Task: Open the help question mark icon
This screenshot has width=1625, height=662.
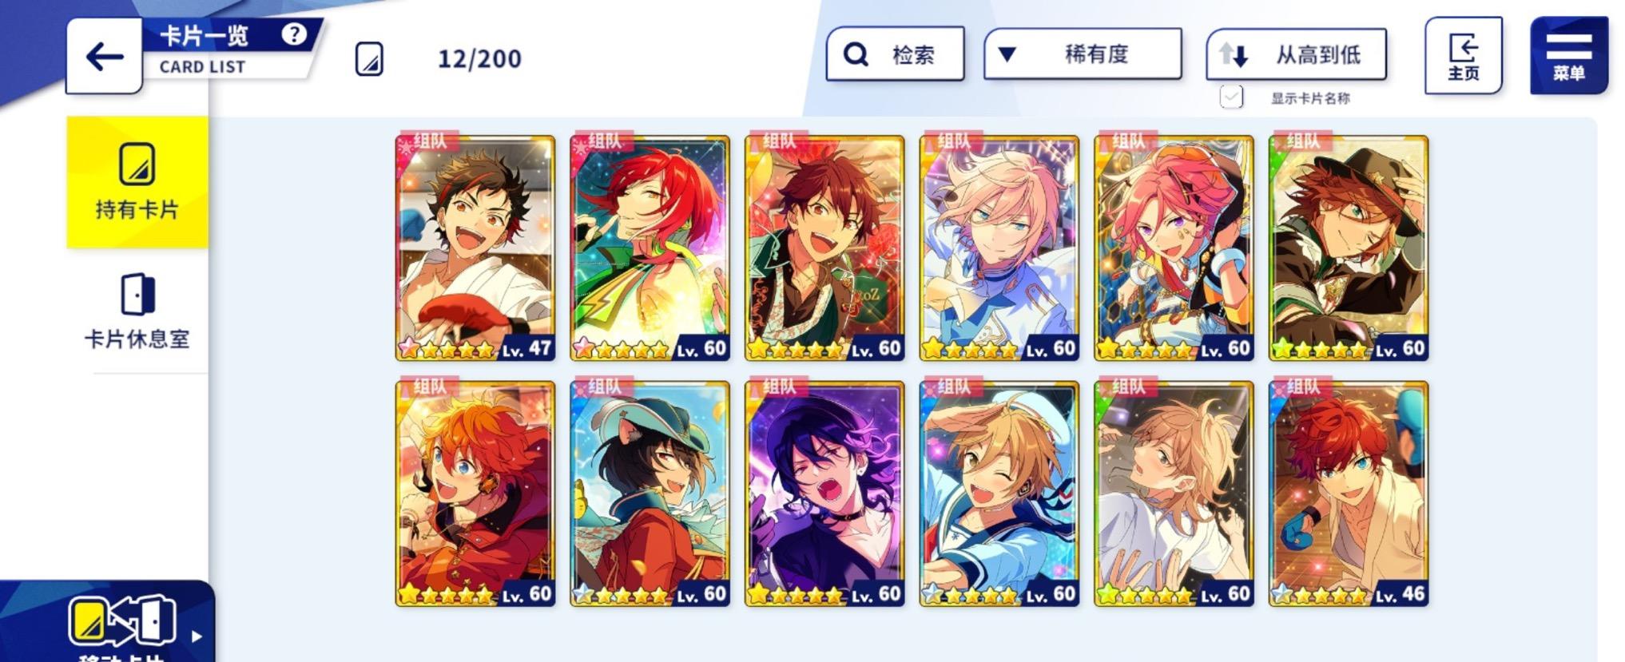Action: 294,34
